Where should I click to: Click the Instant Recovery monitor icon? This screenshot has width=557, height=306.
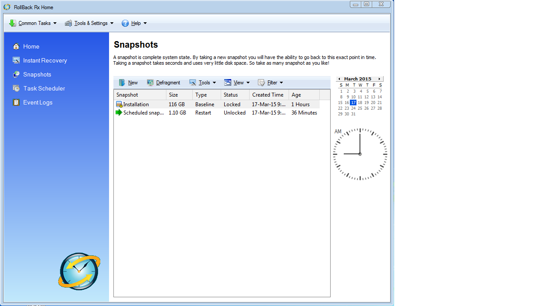(16, 60)
